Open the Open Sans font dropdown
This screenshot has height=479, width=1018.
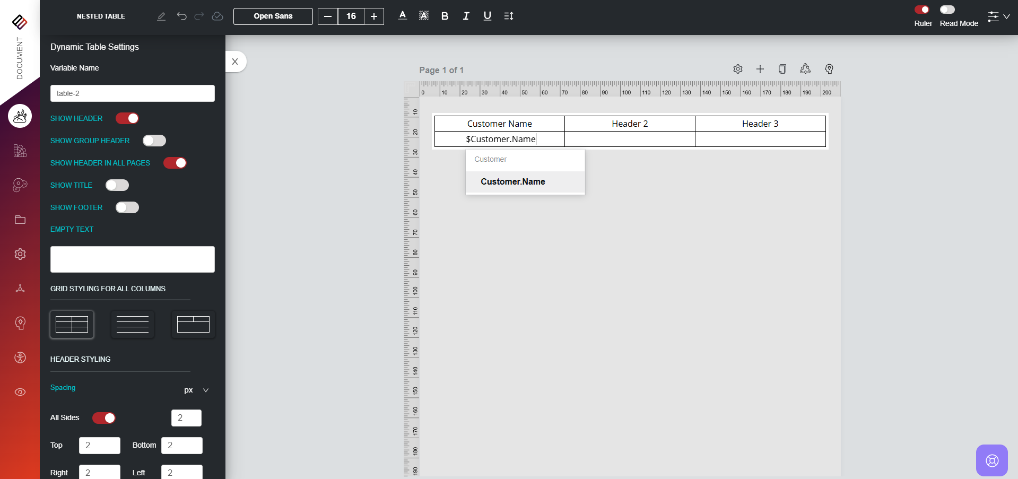click(273, 16)
